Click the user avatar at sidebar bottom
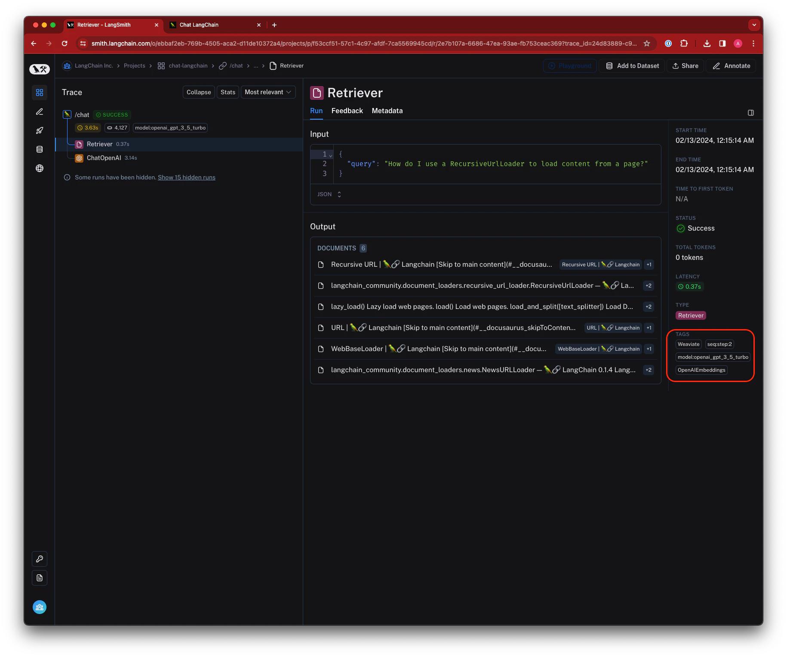Viewport: 787px width, 657px height. coord(40,607)
